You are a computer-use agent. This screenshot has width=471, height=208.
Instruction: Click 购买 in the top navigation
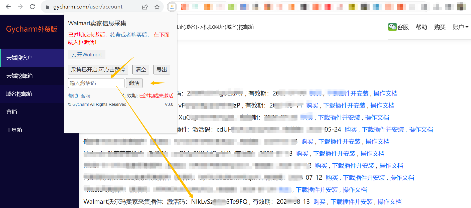coord(440,27)
